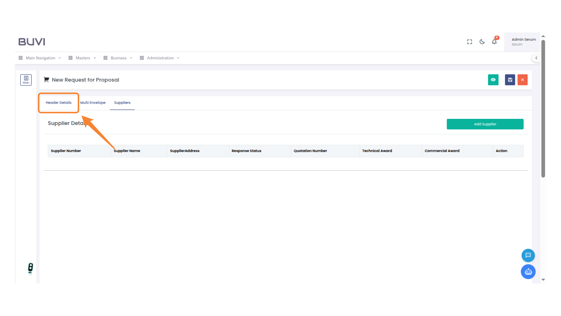
Task: Click the save record button
Action: pyautogui.click(x=510, y=80)
